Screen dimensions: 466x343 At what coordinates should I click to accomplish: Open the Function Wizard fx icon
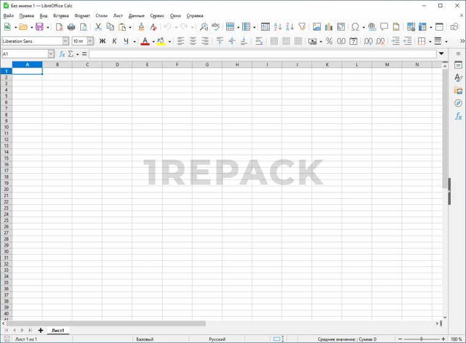point(62,54)
